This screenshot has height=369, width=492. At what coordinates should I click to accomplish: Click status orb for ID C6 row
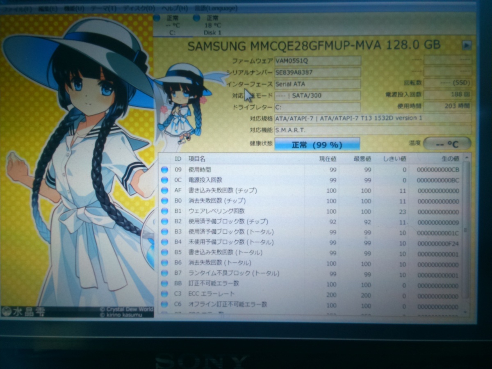coord(165,304)
